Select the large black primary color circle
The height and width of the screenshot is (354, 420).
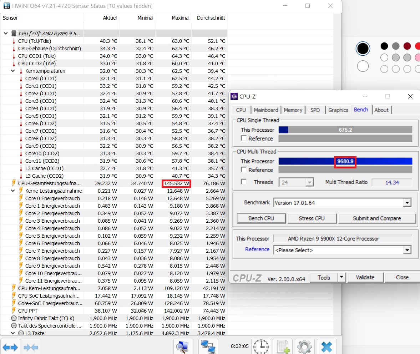coord(363,49)
